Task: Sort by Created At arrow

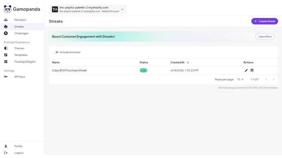Action: click(188, 62)
